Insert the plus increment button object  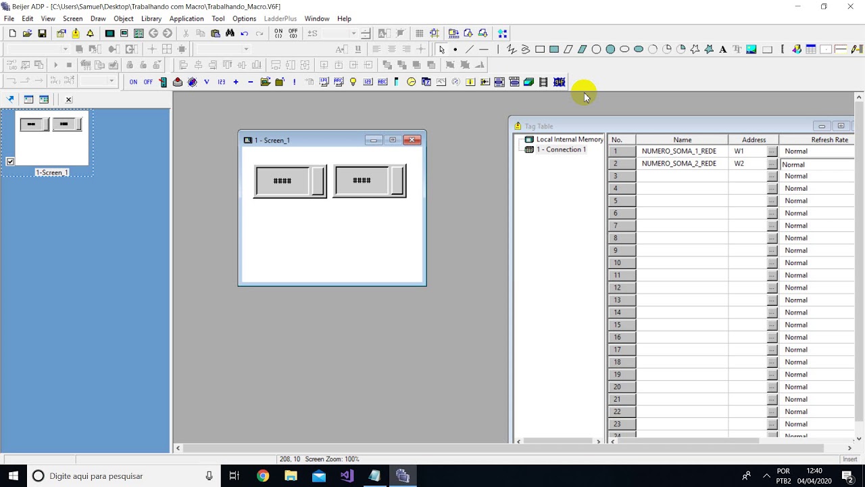(x=236, y=82)
